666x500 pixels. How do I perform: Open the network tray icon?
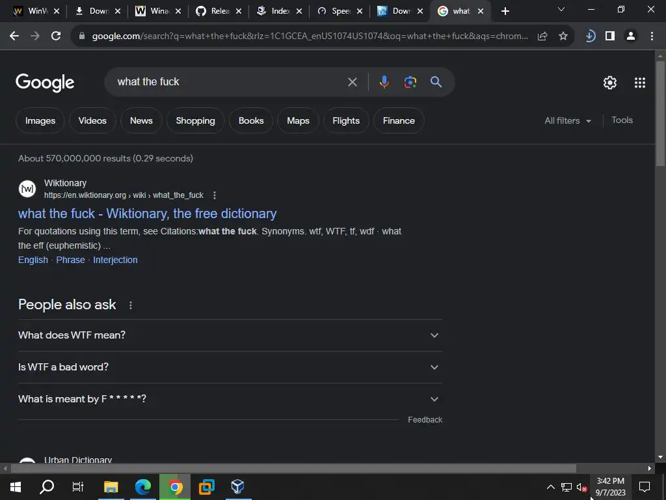tap(566, 487)
